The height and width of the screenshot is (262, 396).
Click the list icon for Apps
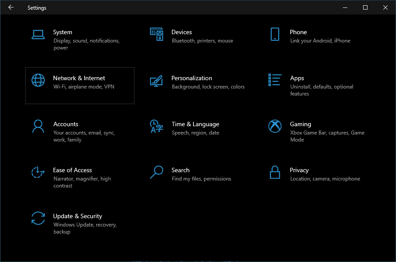[275, 80]
